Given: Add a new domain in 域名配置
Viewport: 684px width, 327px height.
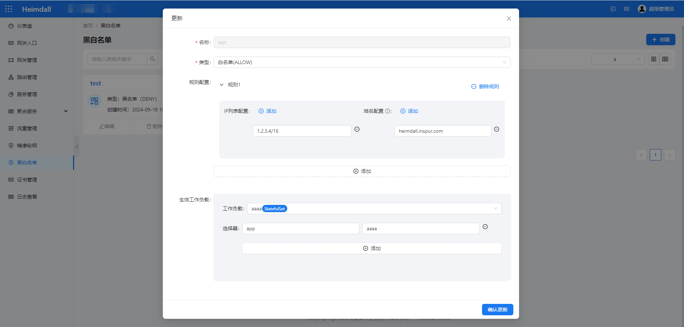Looking at the screenshot, I should [409, 111].
